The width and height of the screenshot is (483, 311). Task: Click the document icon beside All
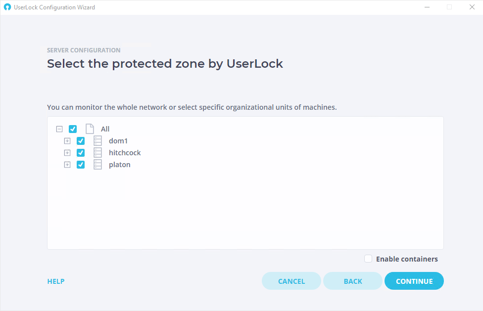90,129
